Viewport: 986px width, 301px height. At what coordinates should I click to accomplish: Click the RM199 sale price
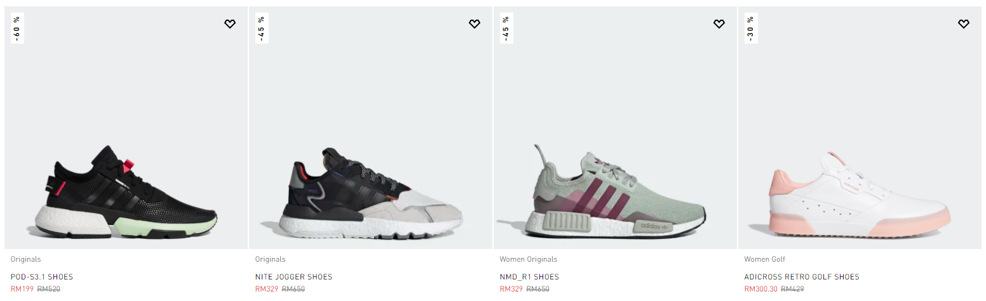coord(22,289)
